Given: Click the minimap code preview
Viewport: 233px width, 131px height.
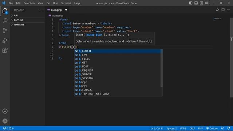Looking at the screenshot, I should point(217,19).
